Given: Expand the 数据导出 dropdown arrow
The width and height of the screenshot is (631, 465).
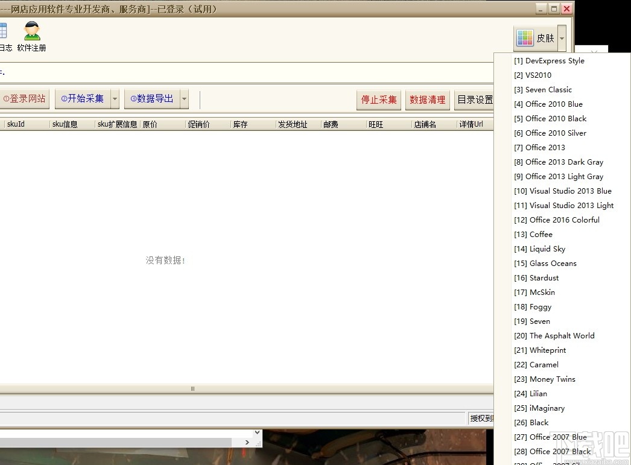Looking at the screenshot, I should (x=185, y=99).
